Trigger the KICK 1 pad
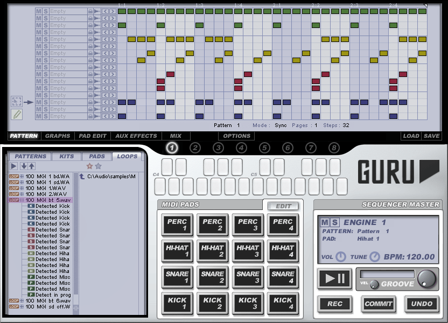This screenshot has width=448, height=323. 177,303
